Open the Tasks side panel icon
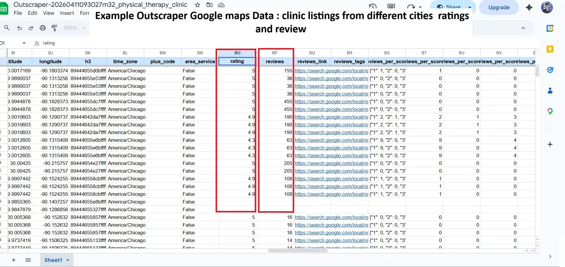 (550, 70)
